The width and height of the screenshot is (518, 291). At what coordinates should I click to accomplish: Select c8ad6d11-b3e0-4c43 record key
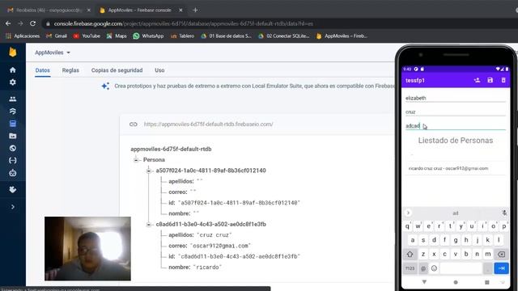point(210,225)
